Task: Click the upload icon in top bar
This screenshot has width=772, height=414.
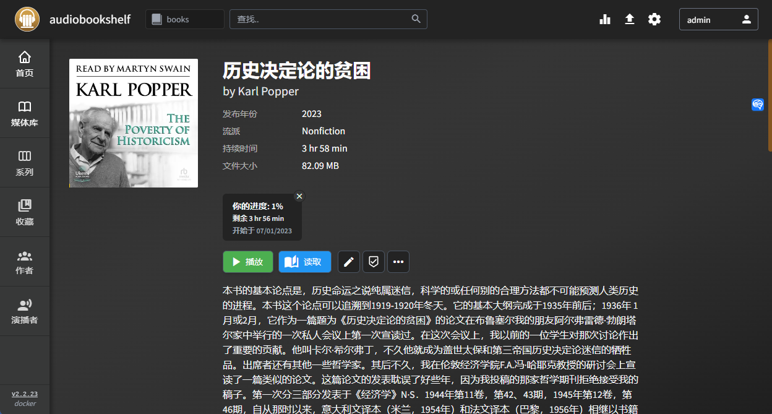Action: [x=630, y=19]
